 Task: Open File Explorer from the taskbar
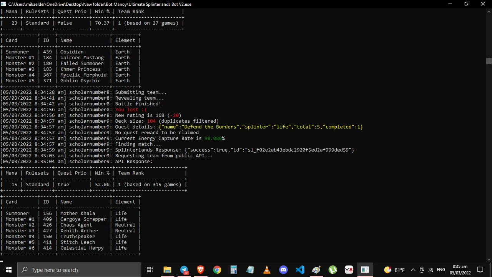pyautogui.click(x=167, y=270)
